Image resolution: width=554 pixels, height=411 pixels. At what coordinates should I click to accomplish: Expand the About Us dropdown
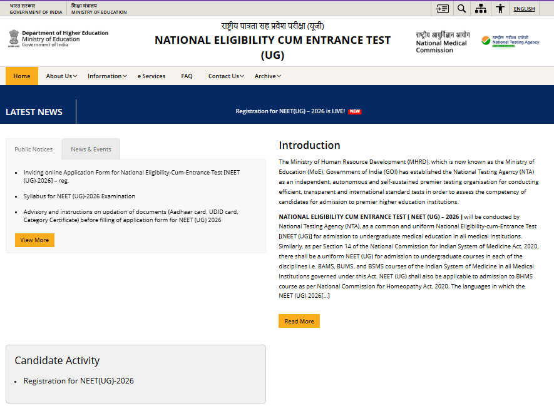(x=61, y=76)
